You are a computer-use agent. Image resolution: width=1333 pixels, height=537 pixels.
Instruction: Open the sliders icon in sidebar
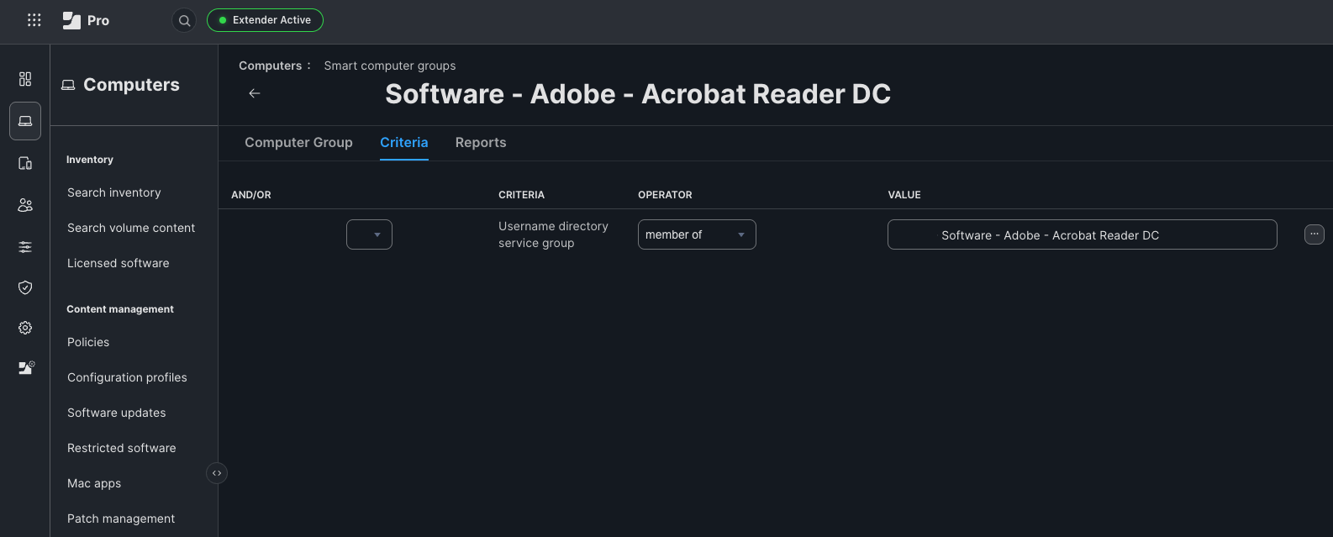pyautogui.click(x=25, y=247)
